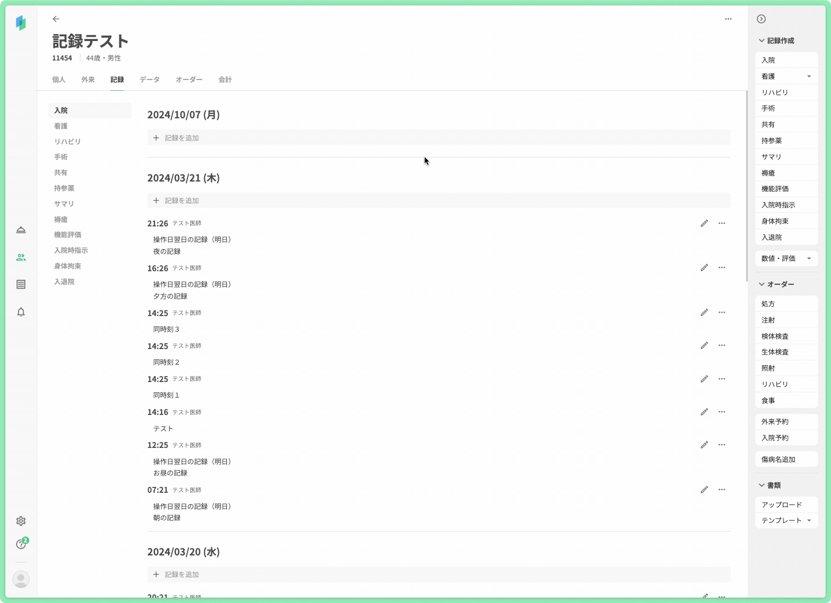The width and height of the screenshot is (831, 603).
Task: Open the patient header more options menu
Action: tap(728, 19)
